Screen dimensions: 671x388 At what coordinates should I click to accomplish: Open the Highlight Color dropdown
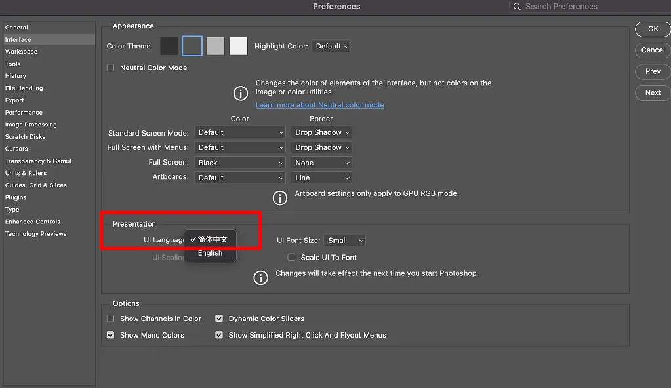tap(331, 46)
